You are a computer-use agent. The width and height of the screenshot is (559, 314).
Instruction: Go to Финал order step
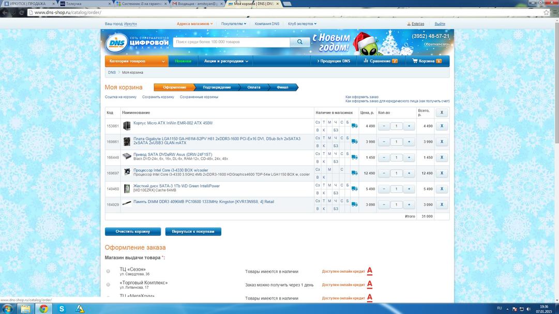coord(282,87)
